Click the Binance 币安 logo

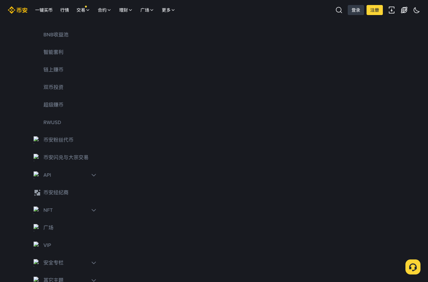(x=18, y=10)
